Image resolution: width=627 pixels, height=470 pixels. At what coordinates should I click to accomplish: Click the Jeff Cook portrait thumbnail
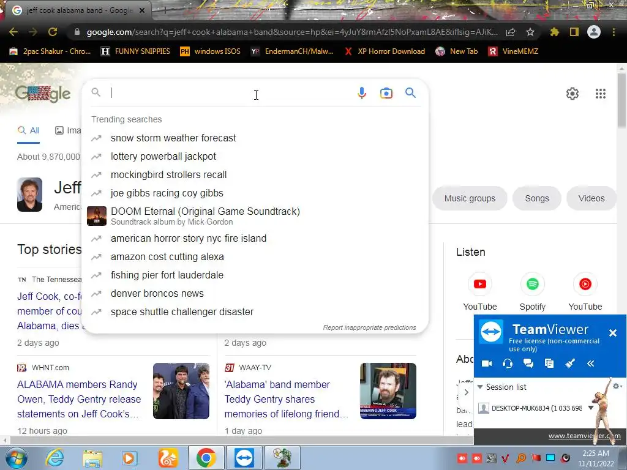click(x=29, y=195)
